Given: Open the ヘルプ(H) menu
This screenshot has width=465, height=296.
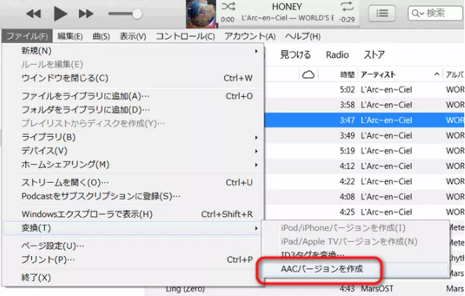Looking at the screenshot, I should click(303, 36).
